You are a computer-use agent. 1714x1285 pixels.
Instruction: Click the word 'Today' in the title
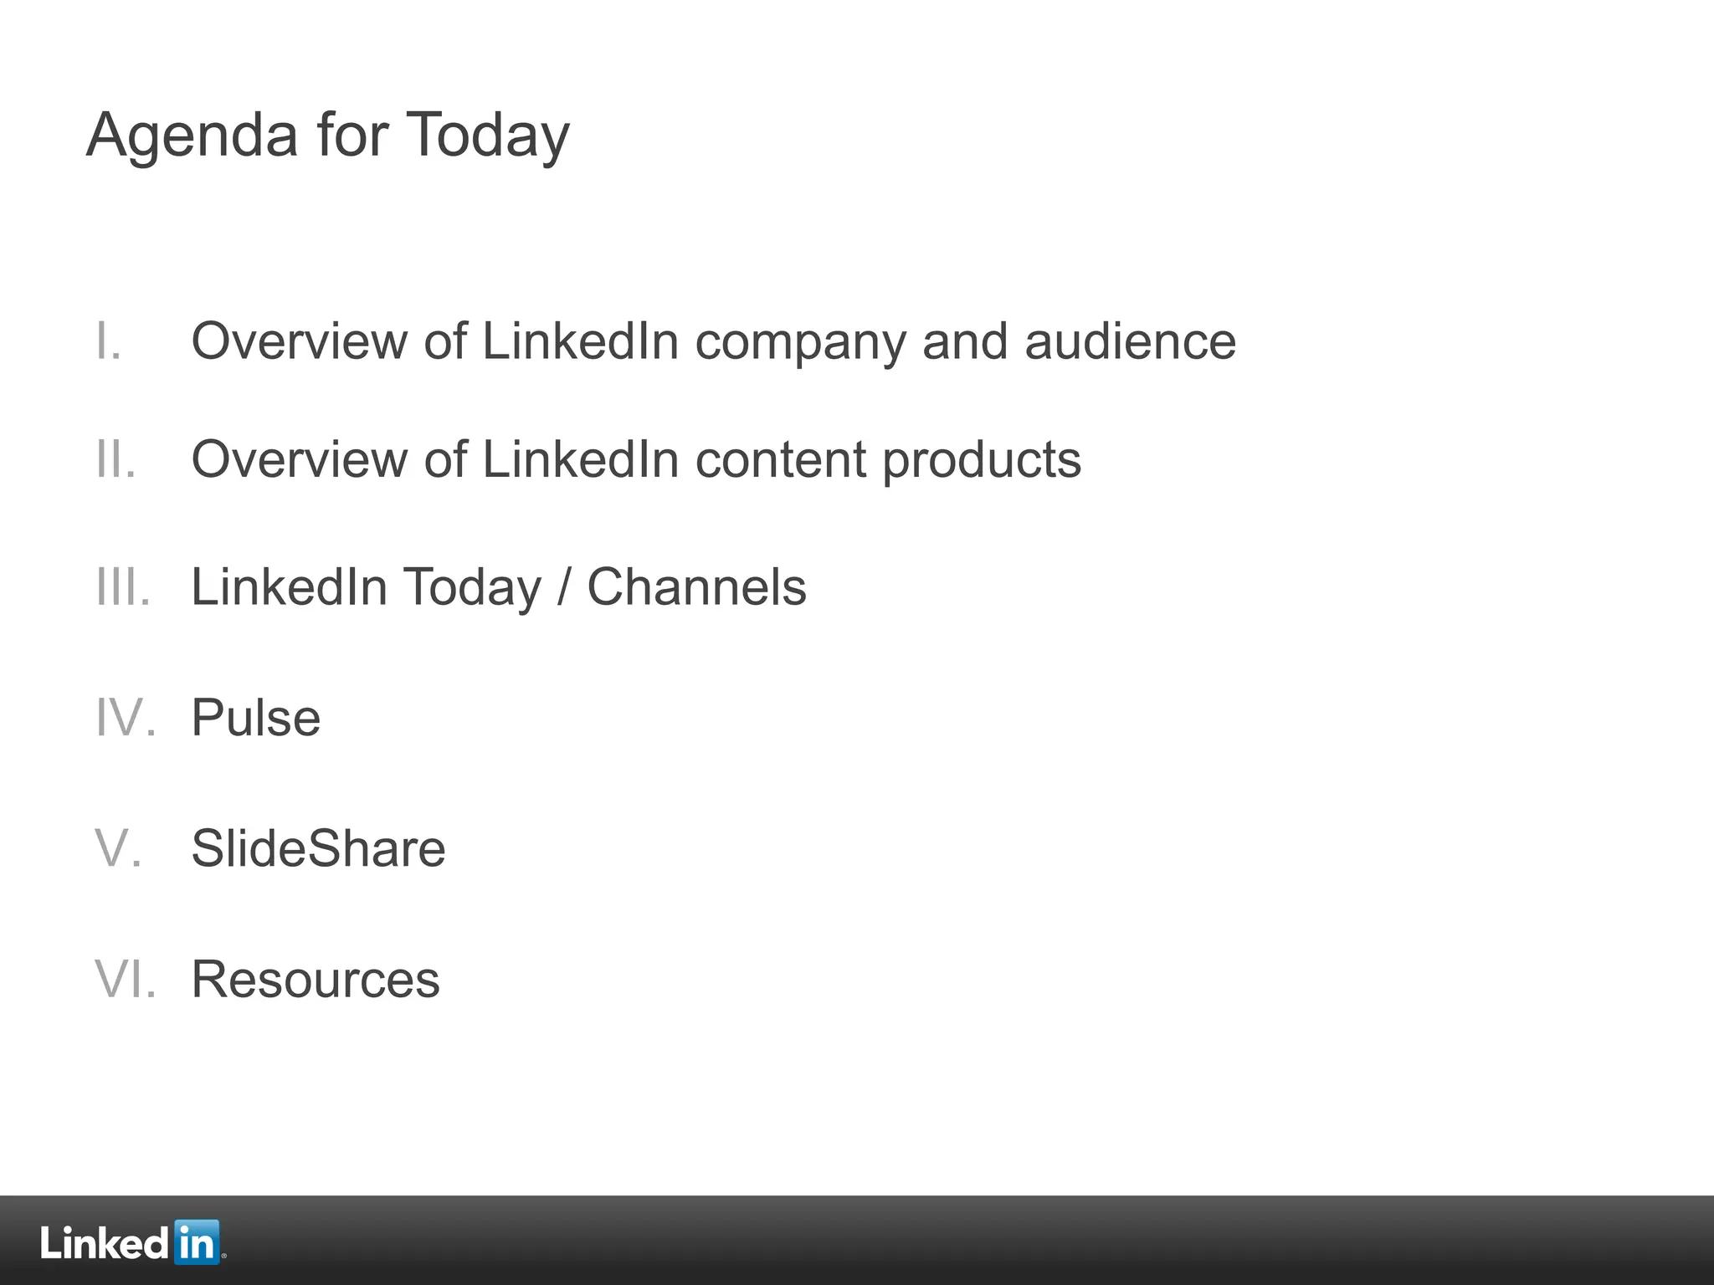click(x=488, y=136)
